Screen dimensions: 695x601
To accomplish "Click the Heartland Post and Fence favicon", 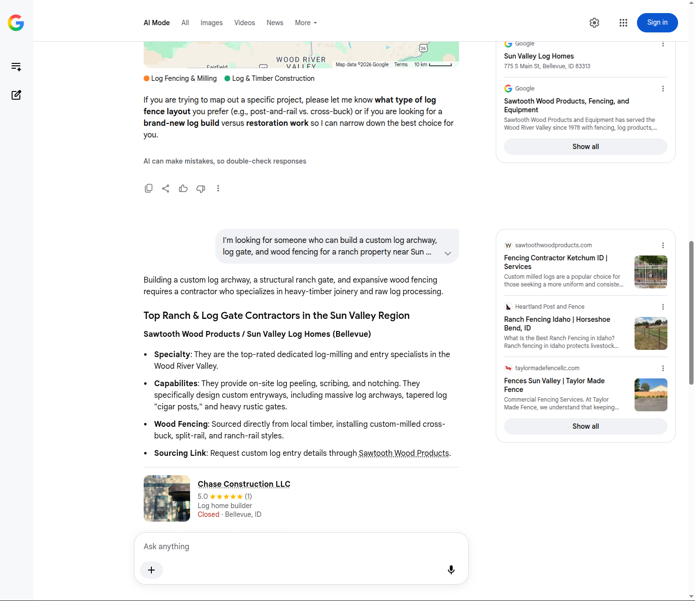I will [508, 307].
